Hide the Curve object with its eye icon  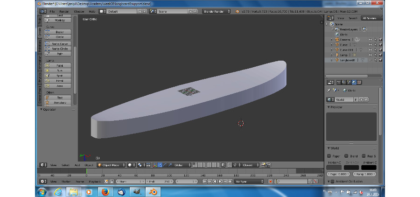(x=371, y=45)
